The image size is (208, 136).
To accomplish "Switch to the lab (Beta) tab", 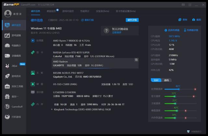I will (103, 11).
